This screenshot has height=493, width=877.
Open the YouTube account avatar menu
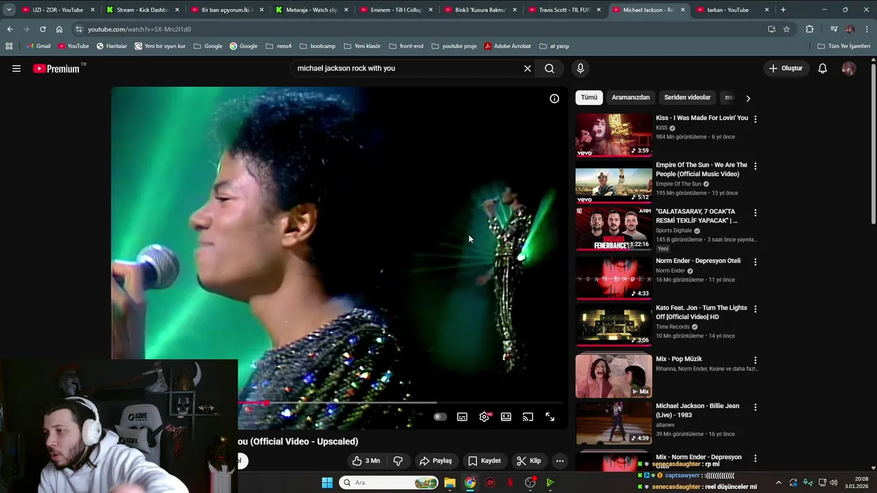click(x=848, y=68)
